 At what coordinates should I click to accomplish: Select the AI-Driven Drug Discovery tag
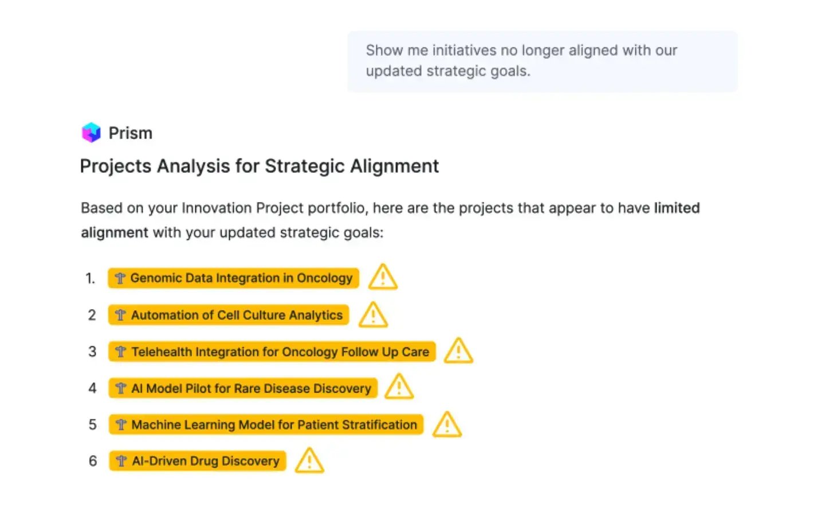(197, 461)
